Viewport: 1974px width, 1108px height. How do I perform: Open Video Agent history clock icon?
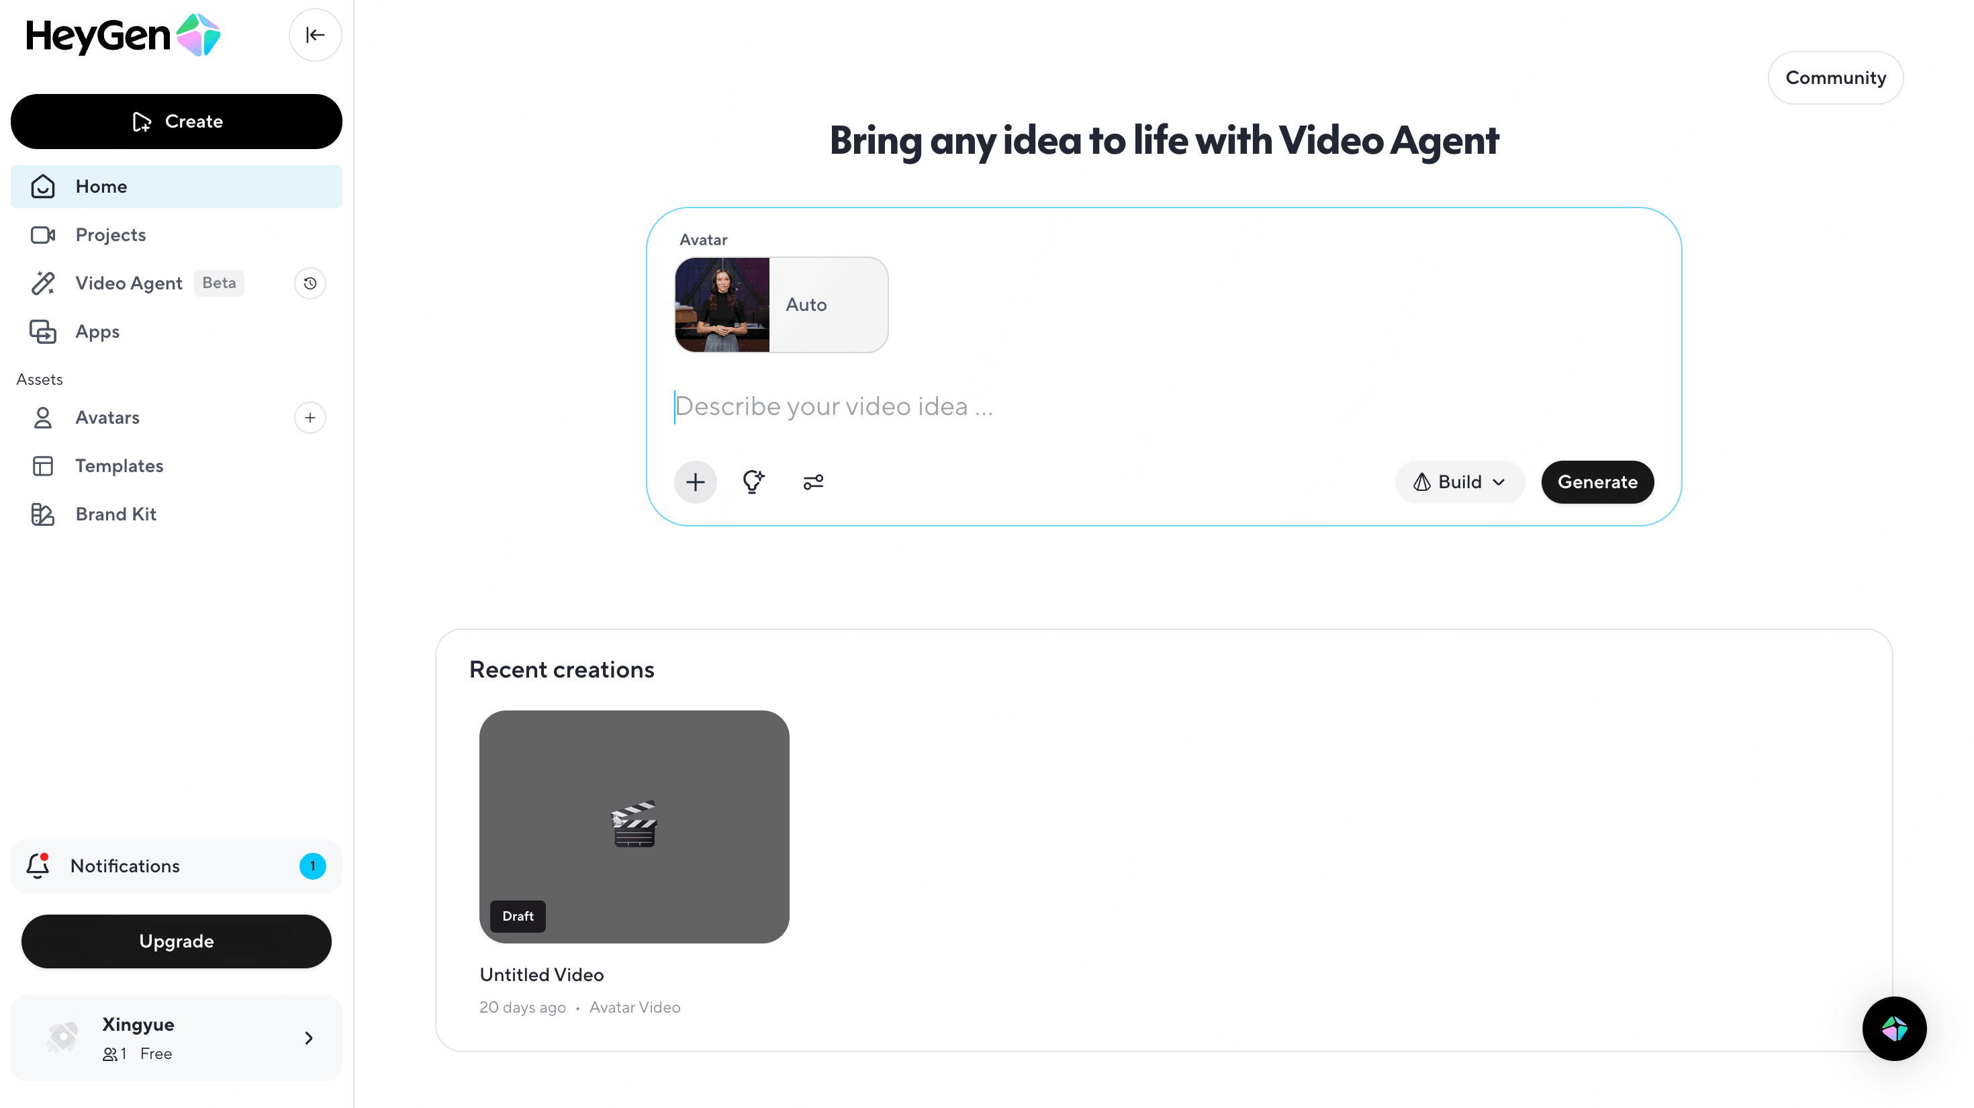click(310, 283)
